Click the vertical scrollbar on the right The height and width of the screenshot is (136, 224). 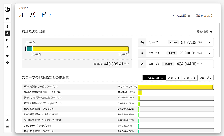[x=220, y=40]
